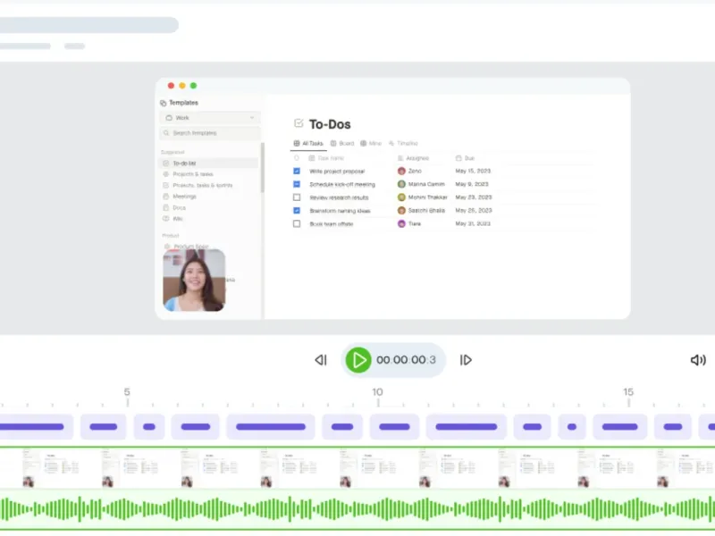Click the video thumbnail strip track
715x536 pixels.
click(x=357, y=468)
